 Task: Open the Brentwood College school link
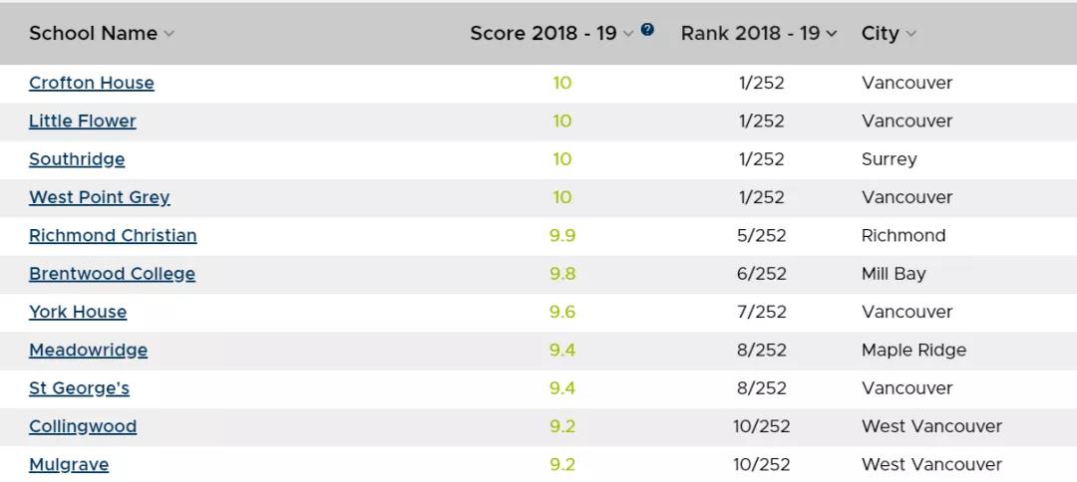click(x=112, y=274)
